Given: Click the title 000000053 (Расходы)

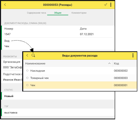Looking at the screenshot, I should [57, 5].
